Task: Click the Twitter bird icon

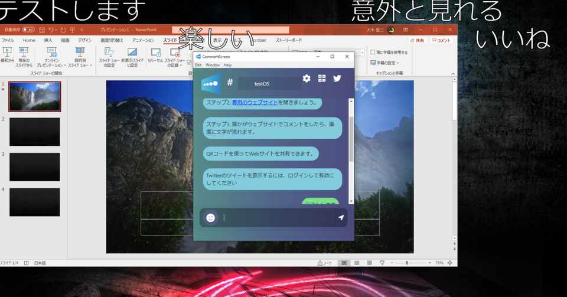Action: [x=337, y=79]
